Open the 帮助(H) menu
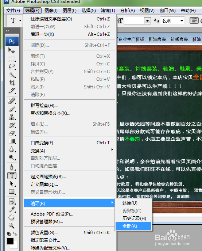This screenshot has height=251, width=202. pyautogui.click(x=188, y=11)
